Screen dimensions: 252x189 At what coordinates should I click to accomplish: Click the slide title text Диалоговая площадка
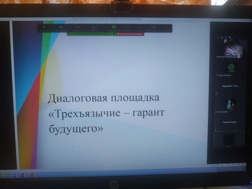[x=103, y=99]
